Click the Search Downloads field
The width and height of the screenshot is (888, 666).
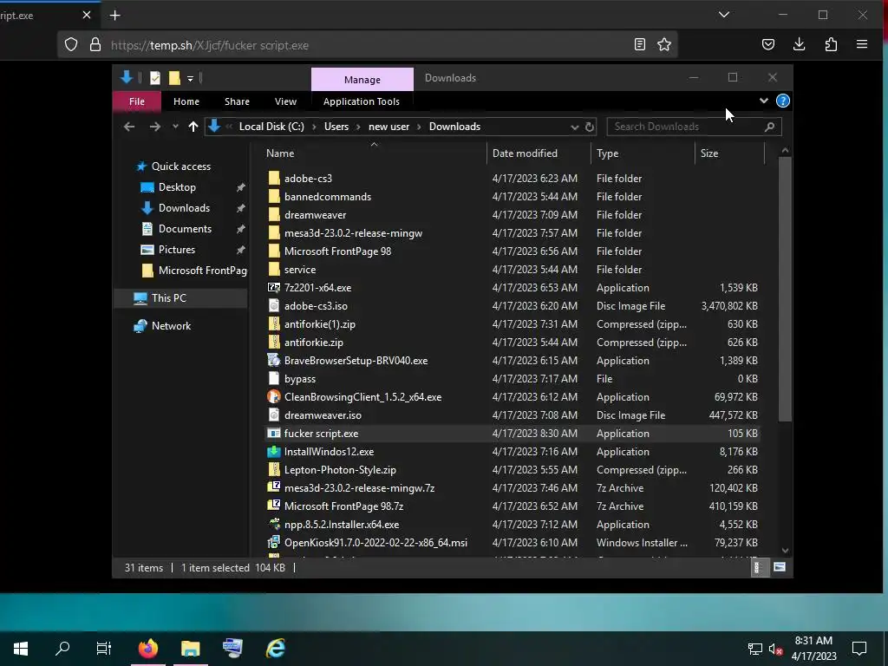(694, 127)
